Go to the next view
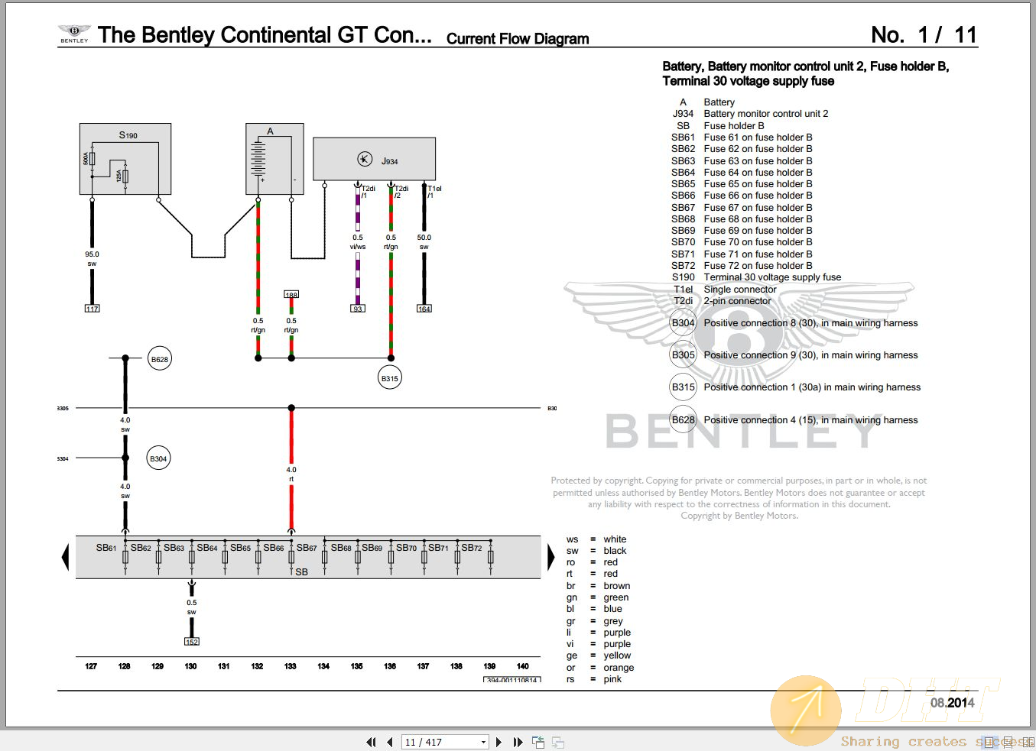 pyautogui.click(x=558, y=742)
